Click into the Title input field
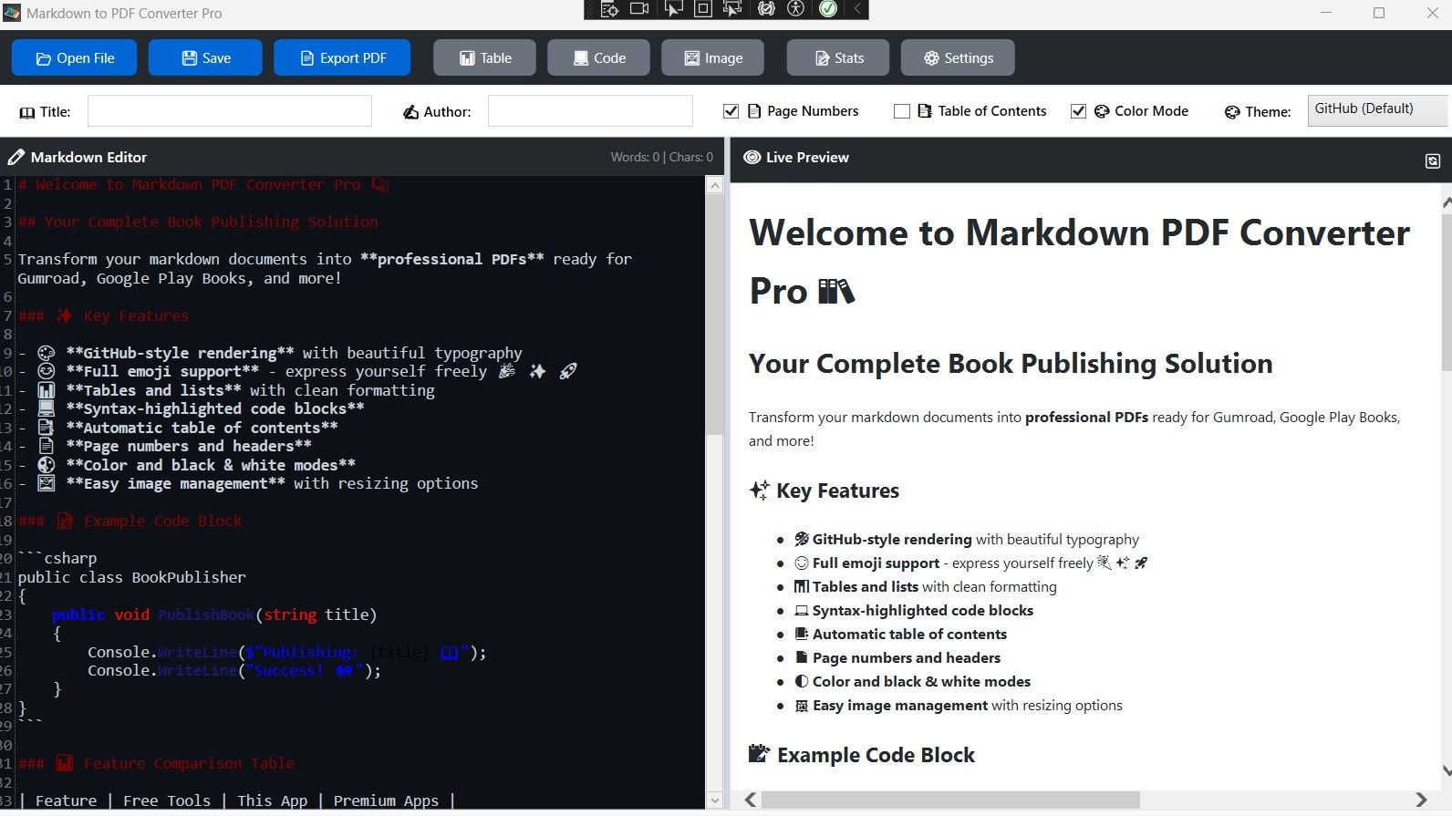The image size is (1452, 816). pos(230,111)
